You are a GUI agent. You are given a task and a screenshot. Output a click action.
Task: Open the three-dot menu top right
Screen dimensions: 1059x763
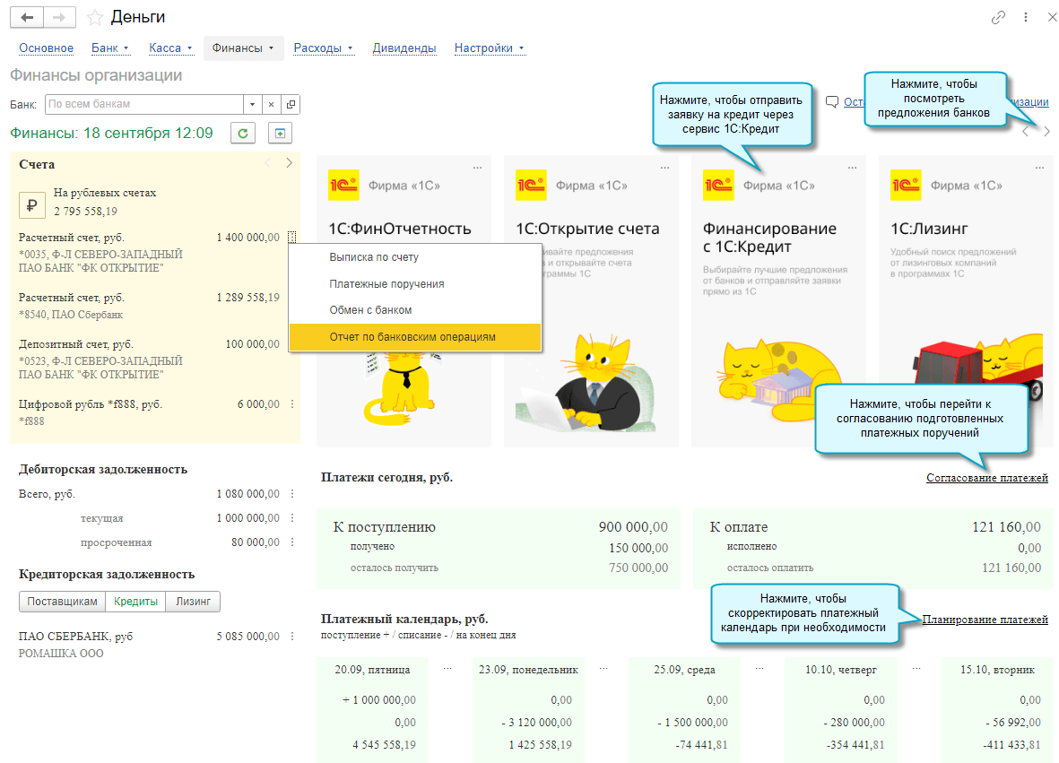[1026, 18]
